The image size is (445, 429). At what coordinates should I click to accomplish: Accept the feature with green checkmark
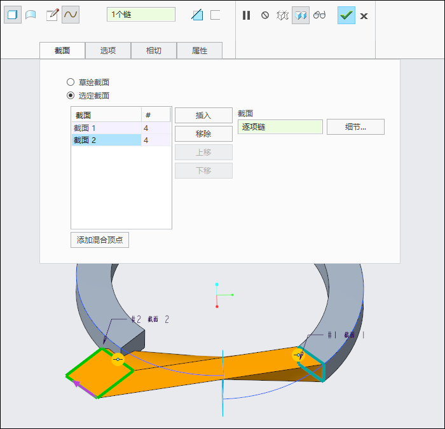point(346,15)
